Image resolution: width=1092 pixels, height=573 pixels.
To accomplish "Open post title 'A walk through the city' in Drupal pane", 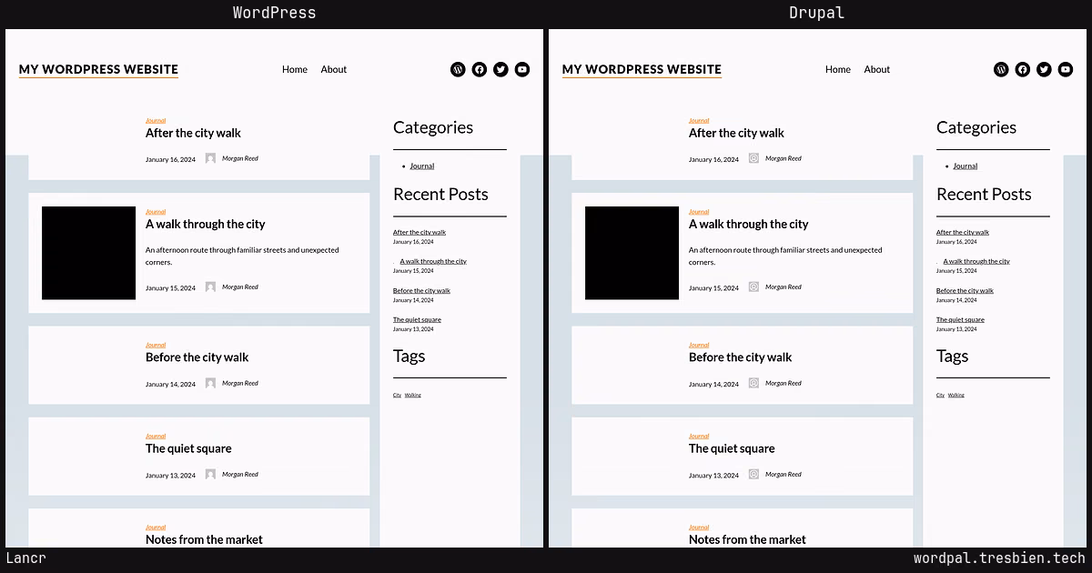I will tap(749, 224).
